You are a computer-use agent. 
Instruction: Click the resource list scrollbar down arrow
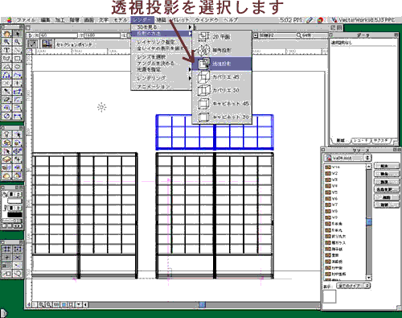click(x=369, y=278)
